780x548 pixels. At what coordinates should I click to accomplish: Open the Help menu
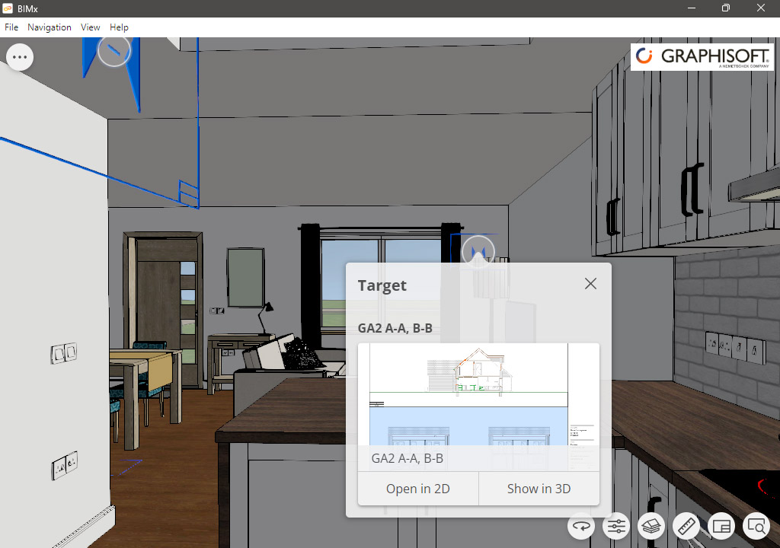click(119, 27)
